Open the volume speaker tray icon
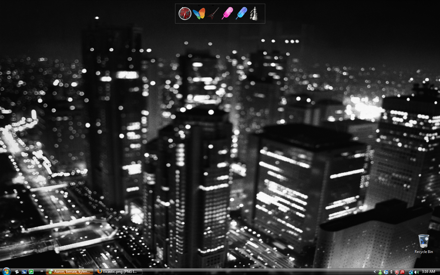This screenshot has height=275, width=440. 416,272
